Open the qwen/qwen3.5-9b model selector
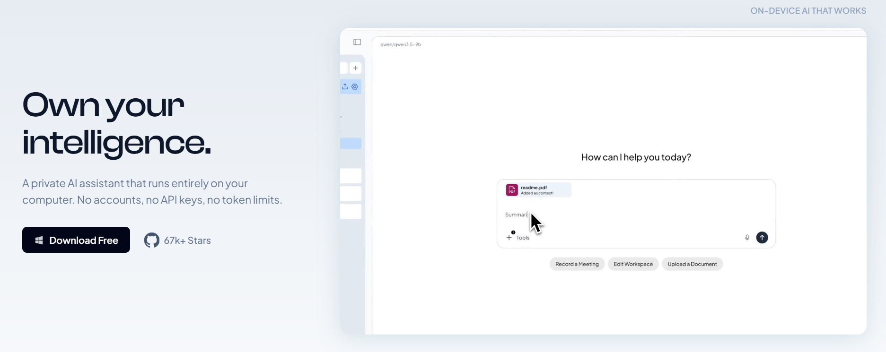 point(401,44)
